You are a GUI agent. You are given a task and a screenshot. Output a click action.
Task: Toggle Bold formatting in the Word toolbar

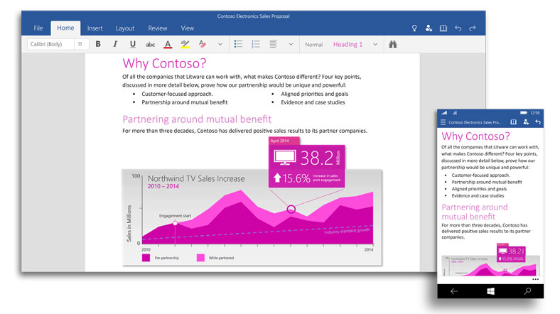(x=98, y=44)
